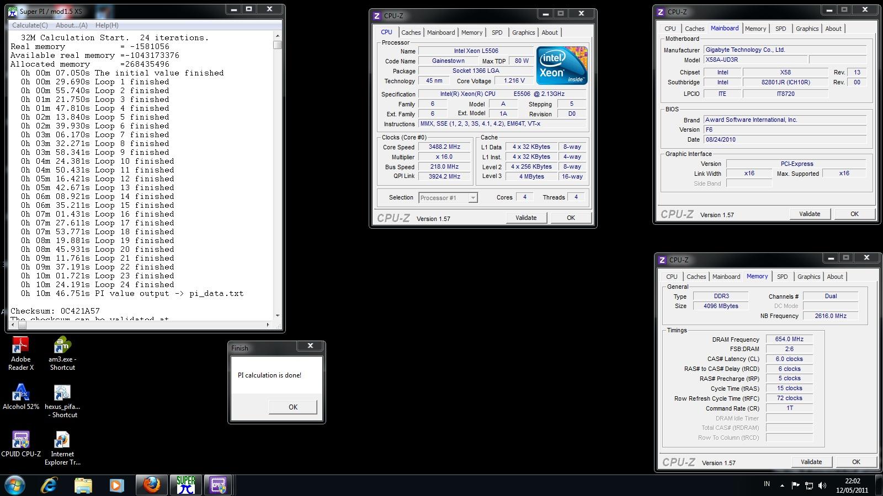Open Windows Media Player taskbar icon
Viewport: 883px width, 496px height.
[116, 485]
